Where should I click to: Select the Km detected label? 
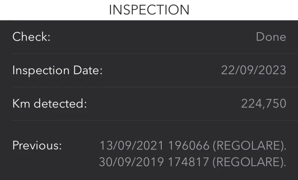point(50,103)
